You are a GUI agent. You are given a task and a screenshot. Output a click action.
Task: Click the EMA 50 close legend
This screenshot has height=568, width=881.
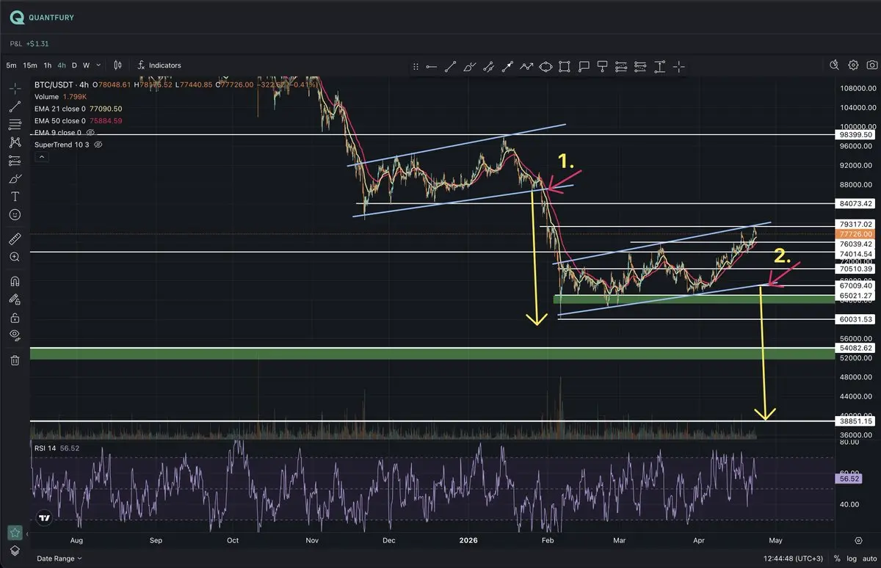[78, 120]
